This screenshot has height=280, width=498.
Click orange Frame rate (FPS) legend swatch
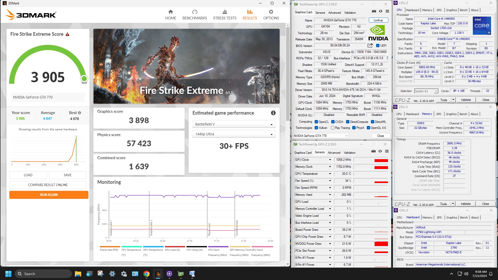(x=110, y=247)
